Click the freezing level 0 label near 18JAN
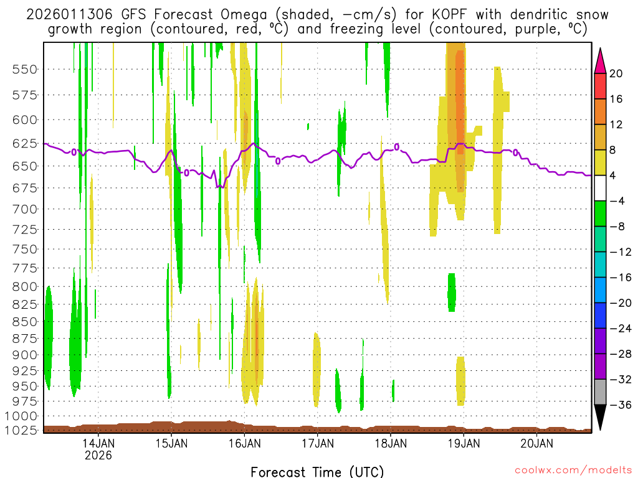The image size is (638, 478). 397,147
